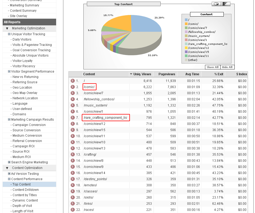The image size is (255, 213).
Task: Click the red arrow icon beside /emotes/
Action: 72,185
